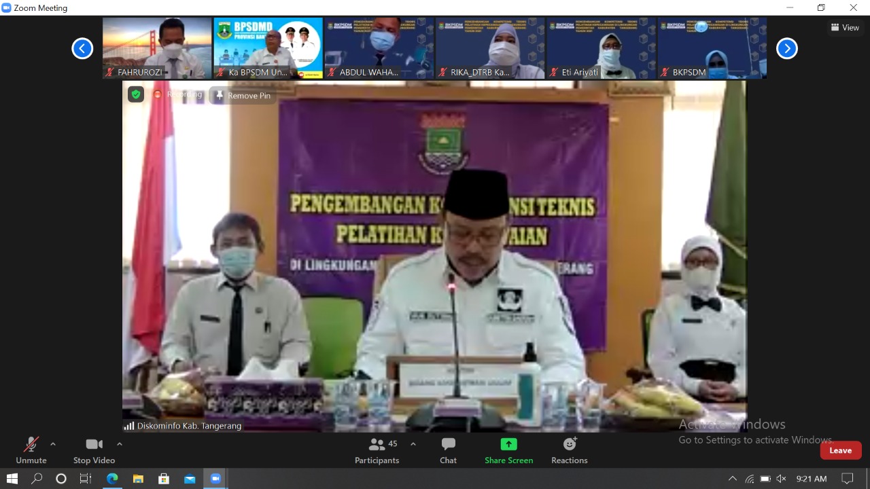This screenshot has width=870, height=489.
Task: Open the Reactions menu
Action: click(570, 451)
